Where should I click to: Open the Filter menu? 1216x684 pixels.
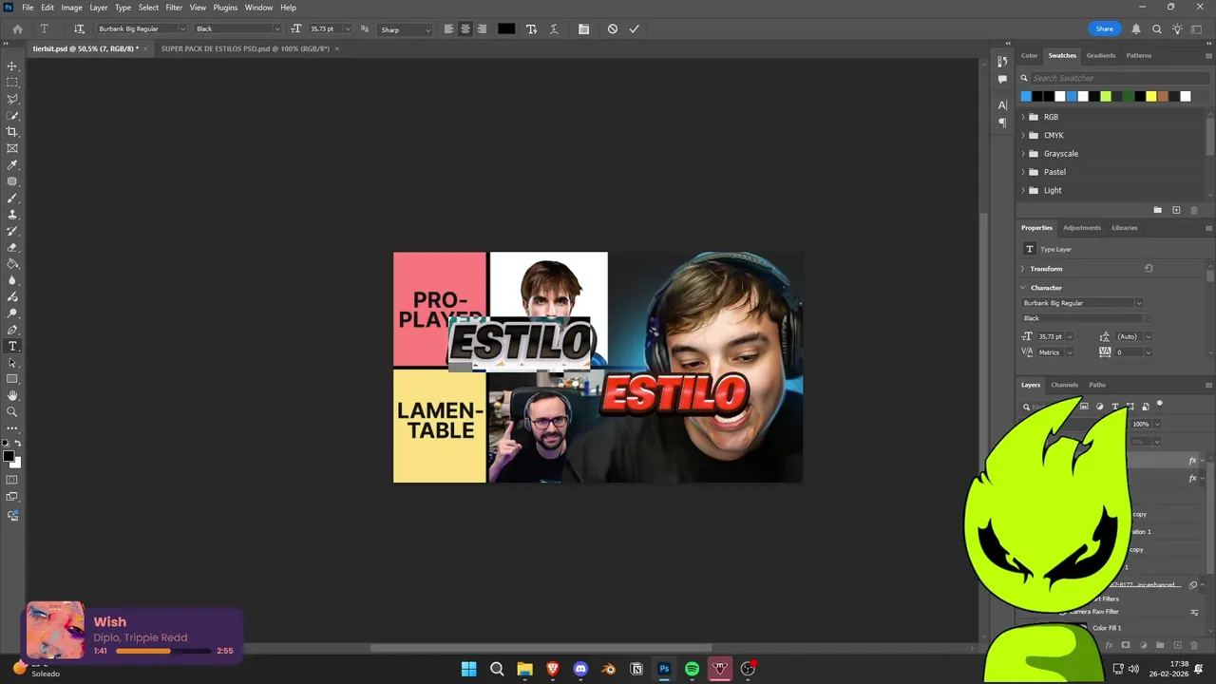pos(174,8)
